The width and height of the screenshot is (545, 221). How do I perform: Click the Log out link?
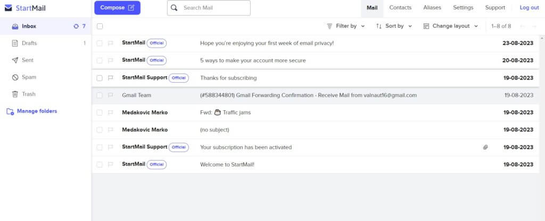click(529, 7)
